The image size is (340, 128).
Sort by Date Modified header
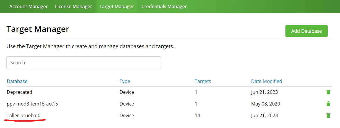point(266,81)
